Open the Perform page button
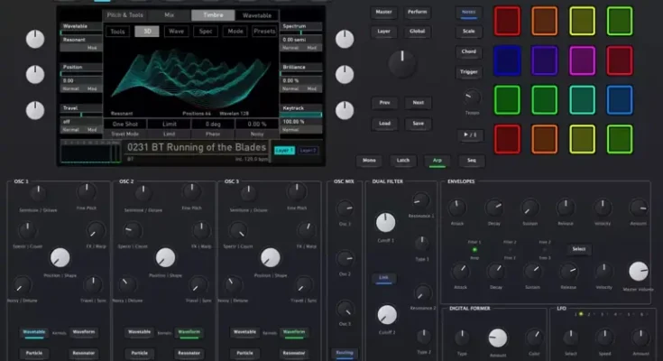Image resolution: width=663 pixels, height=361 pixels. point(417,13)
